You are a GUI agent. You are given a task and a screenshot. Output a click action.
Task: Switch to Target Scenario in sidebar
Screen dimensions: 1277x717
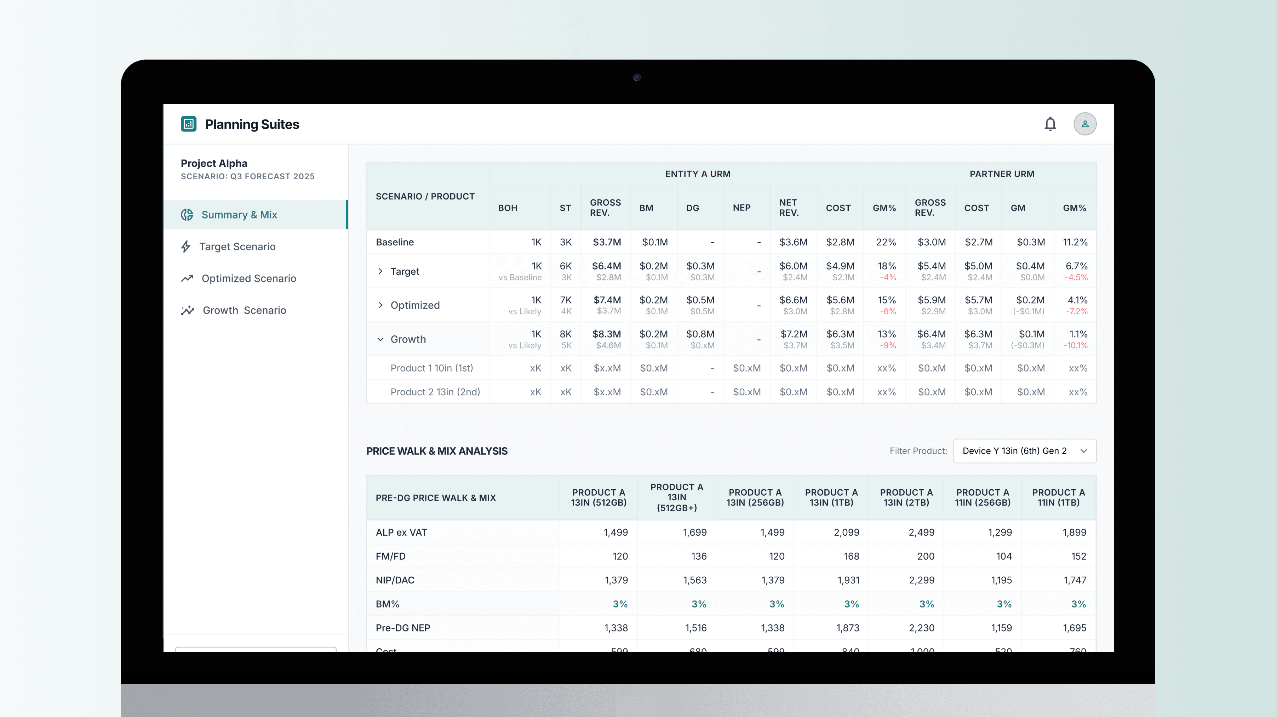237,246
